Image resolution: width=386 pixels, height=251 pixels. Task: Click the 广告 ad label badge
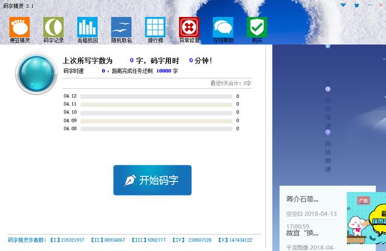pos(363,200)
